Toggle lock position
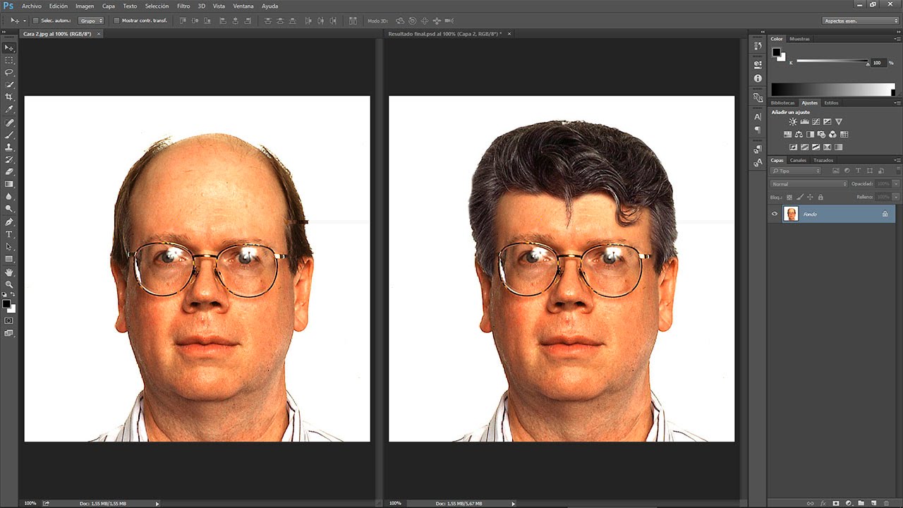This screenshot has height=508, width=903. coord(810,197)
